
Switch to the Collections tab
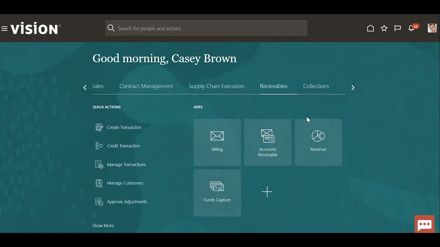[x=316, y=86]
